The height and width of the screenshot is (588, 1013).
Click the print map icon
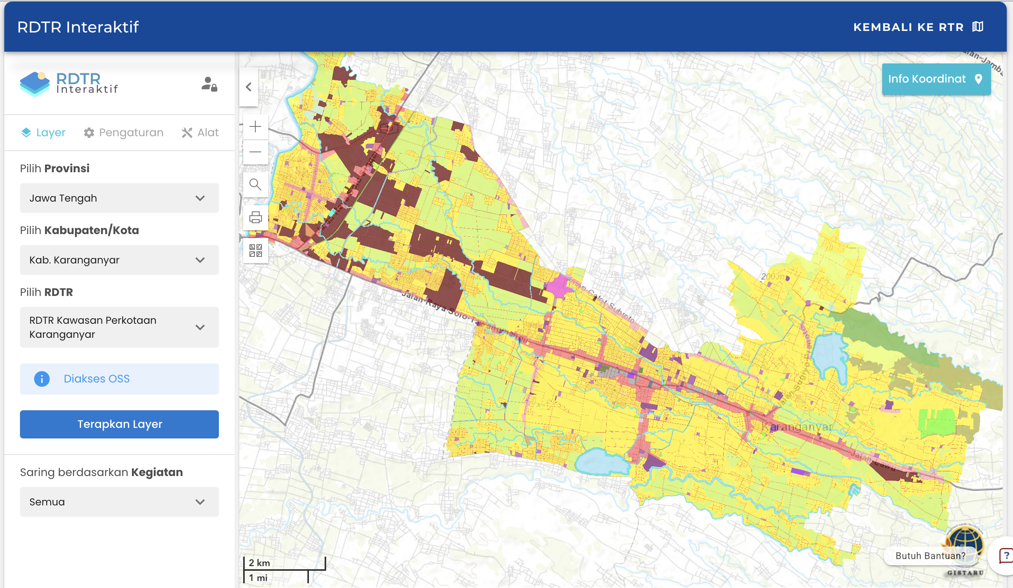tap(255, 217)
